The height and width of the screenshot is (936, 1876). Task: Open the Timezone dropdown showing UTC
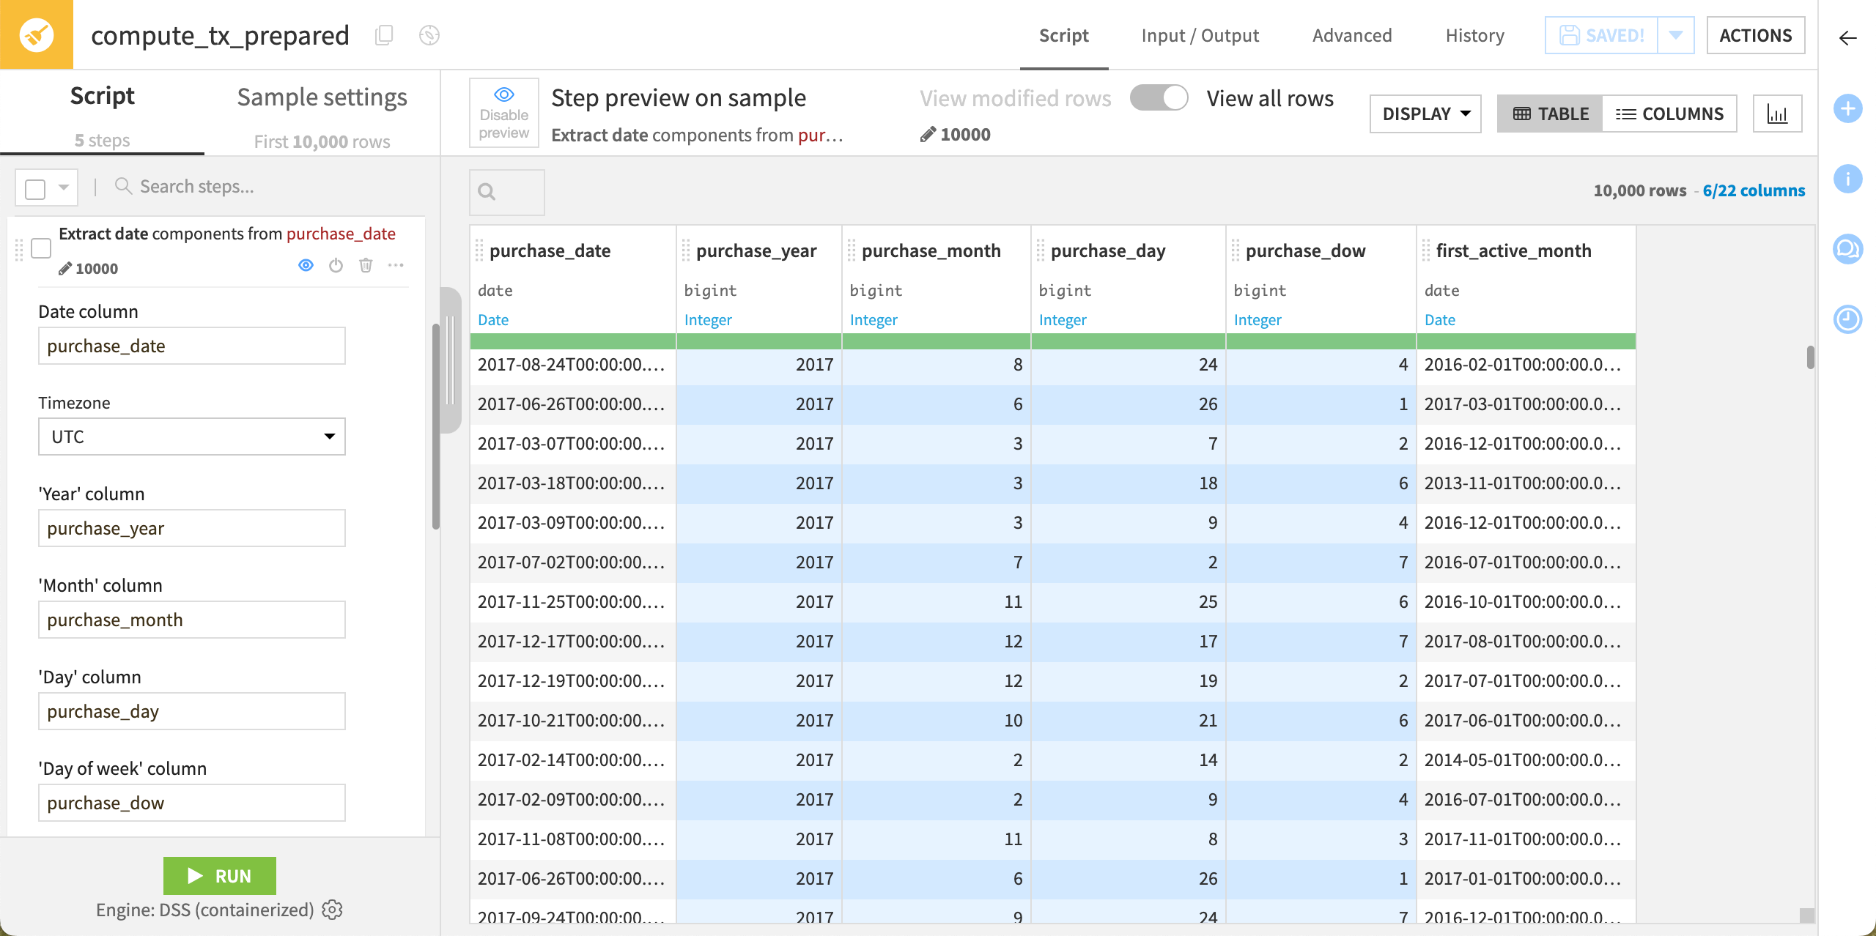pyautogui.click(x=191, y=436)
